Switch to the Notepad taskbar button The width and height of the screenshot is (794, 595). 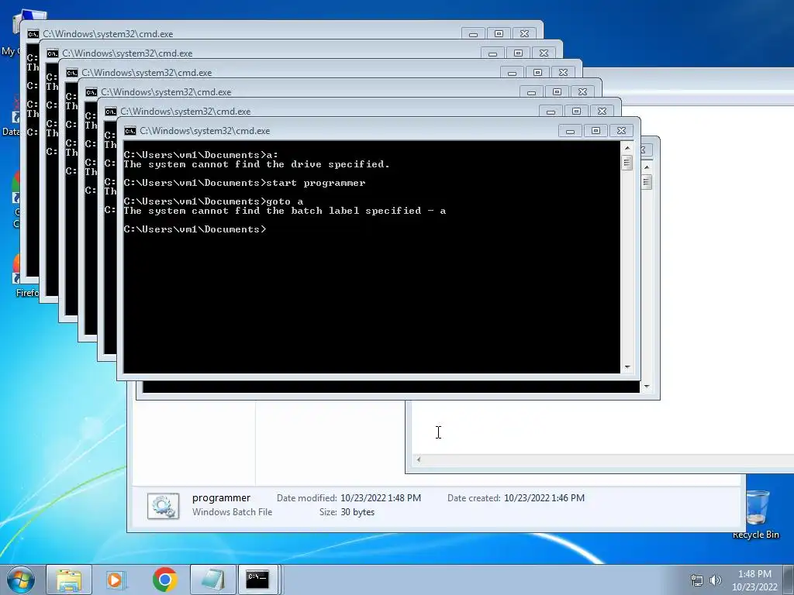tap(212, 580)
